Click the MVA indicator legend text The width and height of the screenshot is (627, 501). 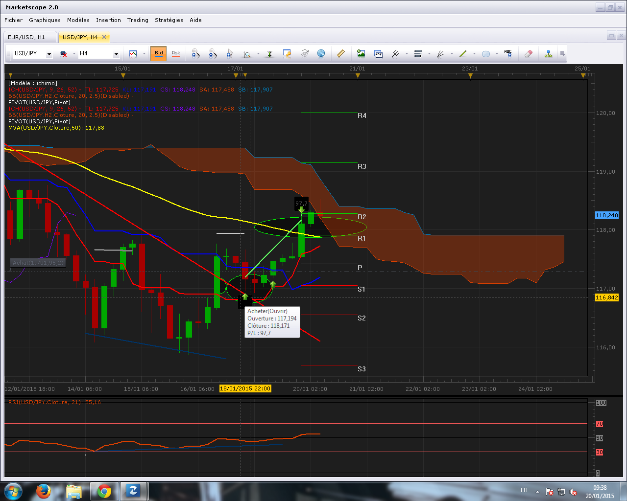56,128
